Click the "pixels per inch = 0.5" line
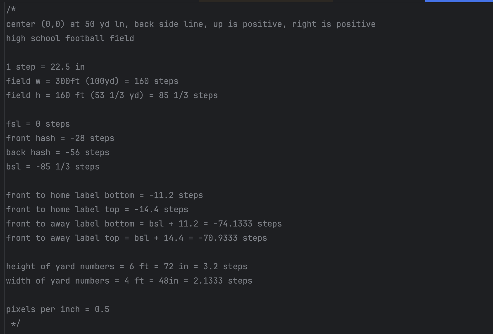This screenshot has height=334, width=493. pyautogui.click(x=58, y=309)
